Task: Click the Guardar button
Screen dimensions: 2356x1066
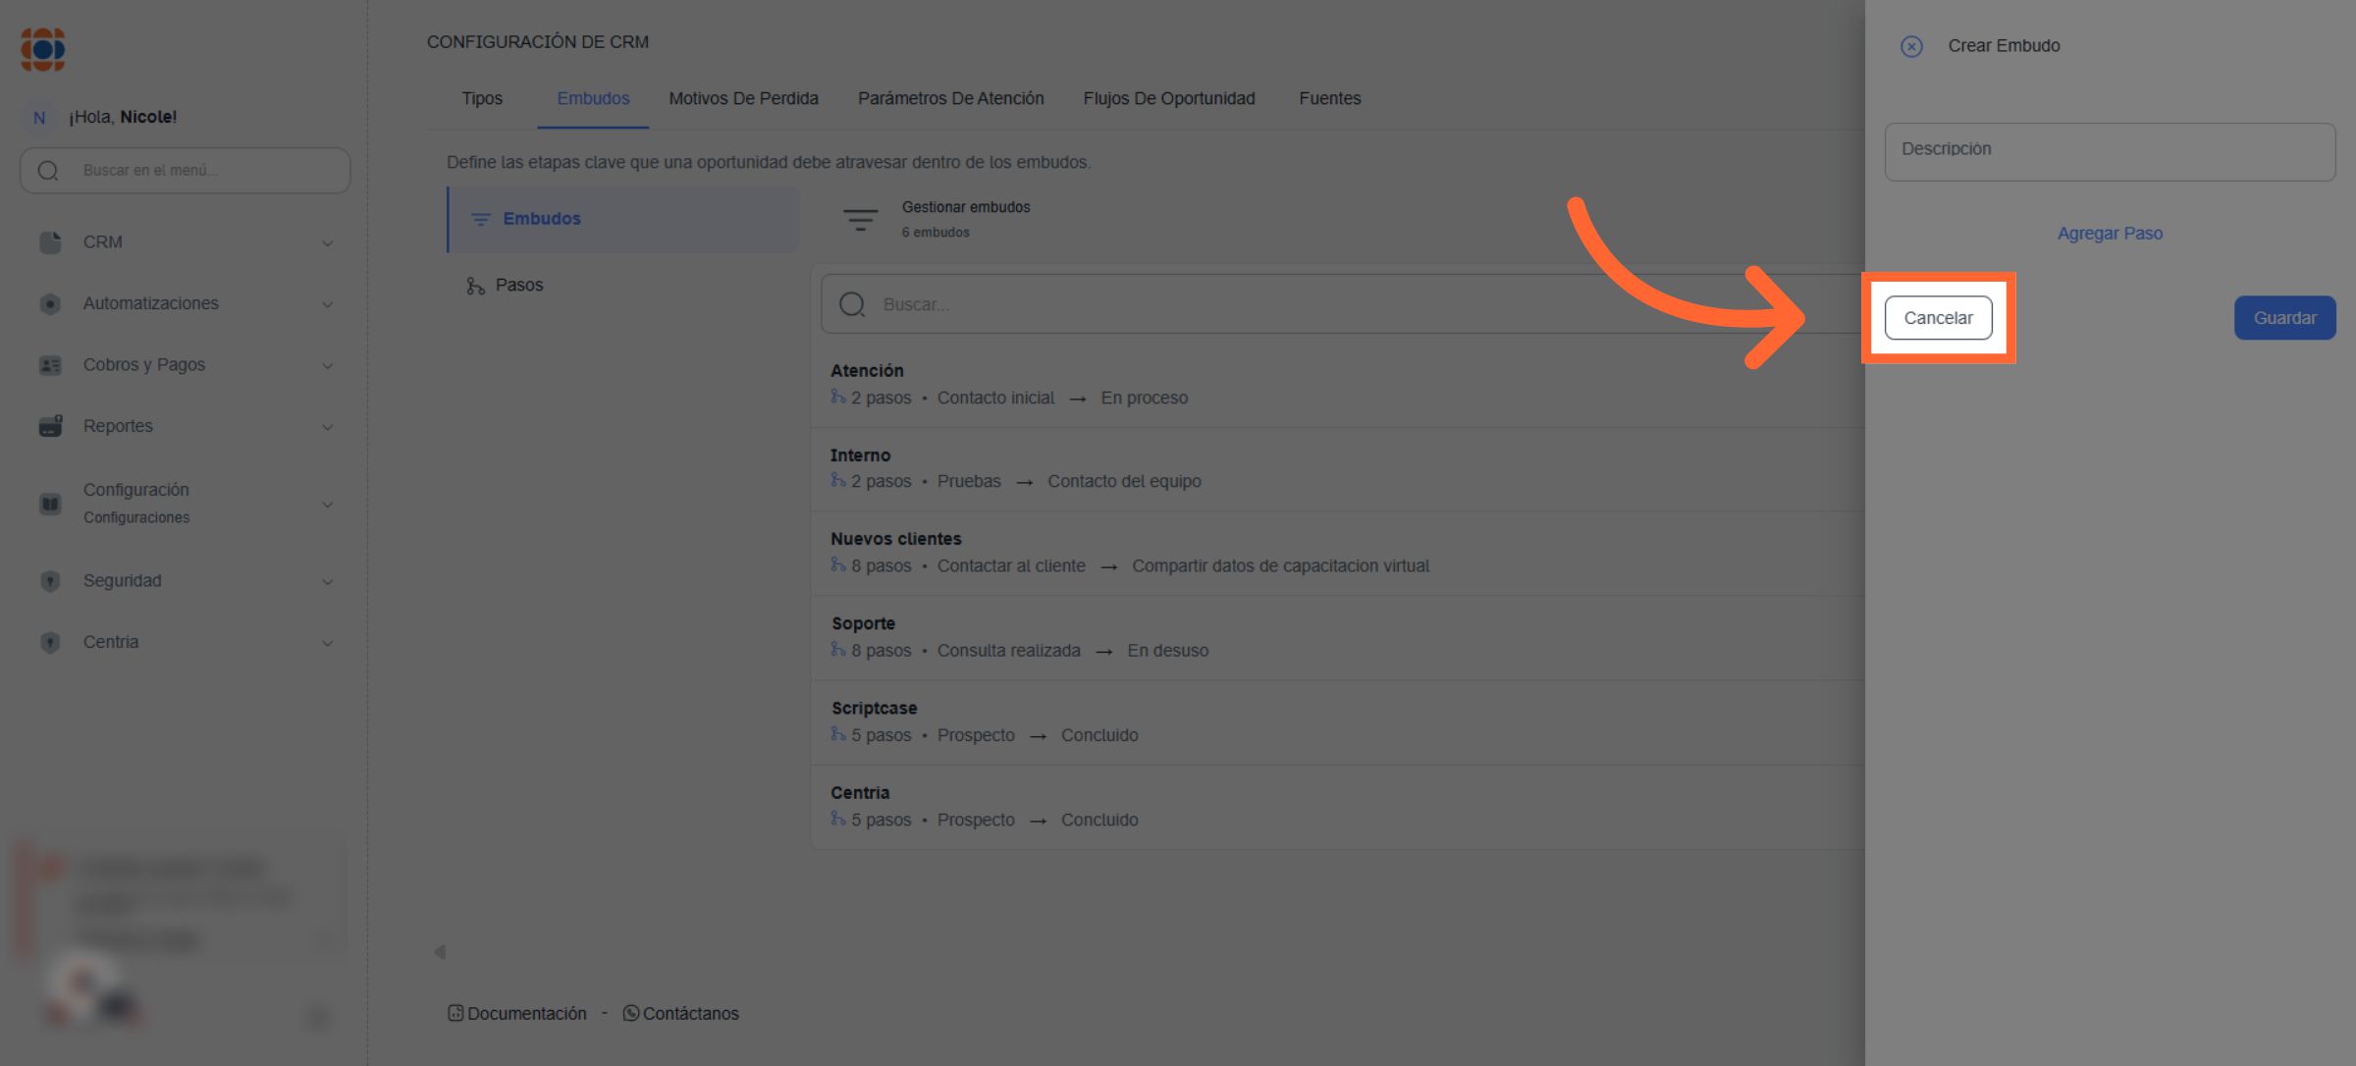Action: pyautogui.click(x=2283, y=318)
